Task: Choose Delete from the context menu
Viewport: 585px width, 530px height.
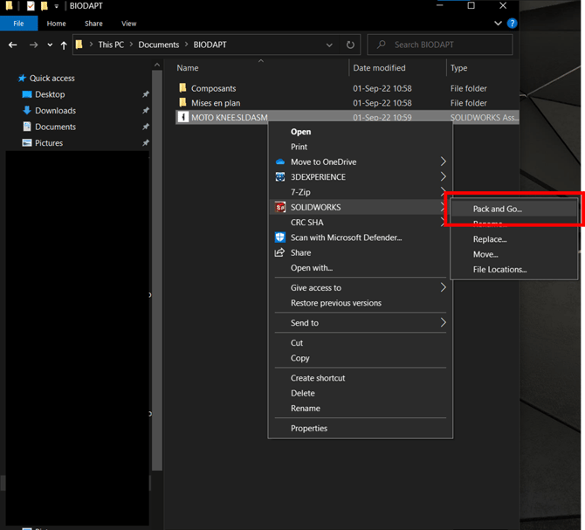Action: coord(303,393)
